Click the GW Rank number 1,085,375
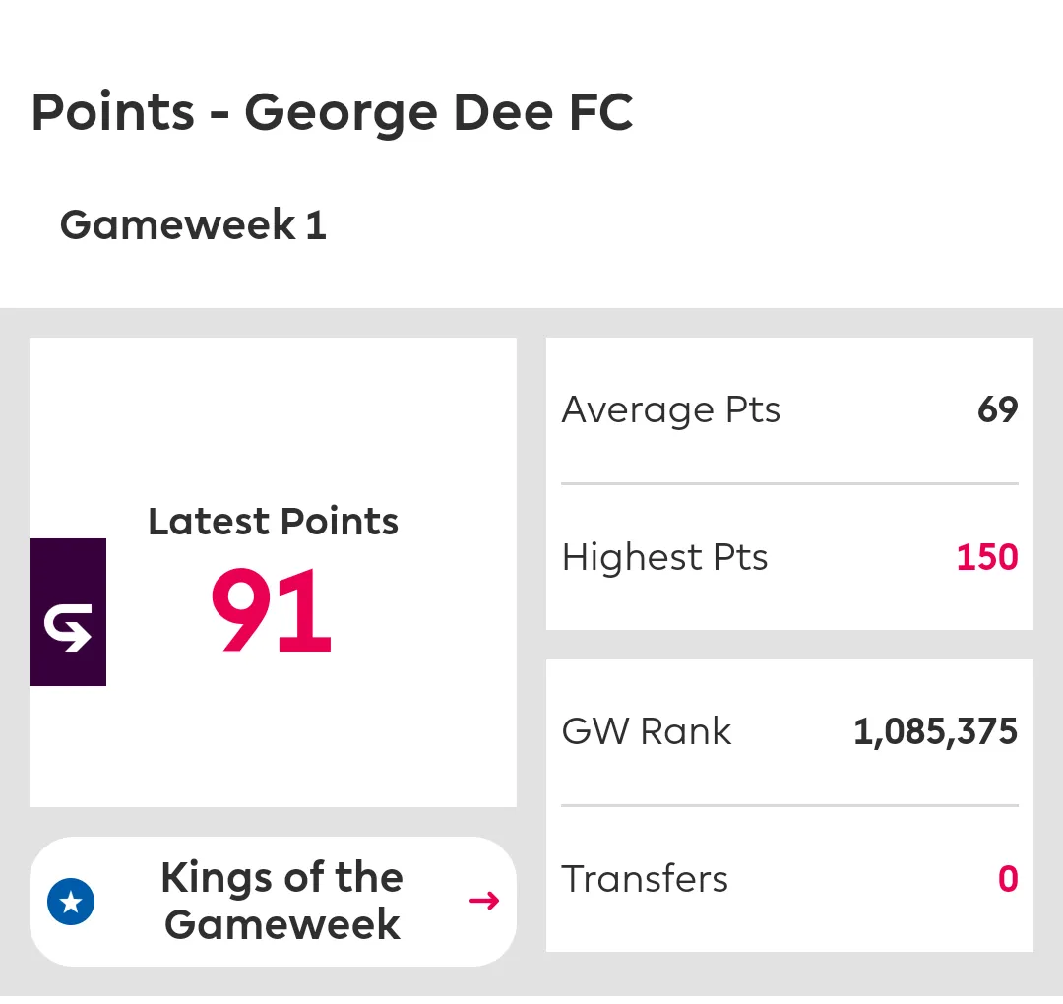 pos(935,731)
